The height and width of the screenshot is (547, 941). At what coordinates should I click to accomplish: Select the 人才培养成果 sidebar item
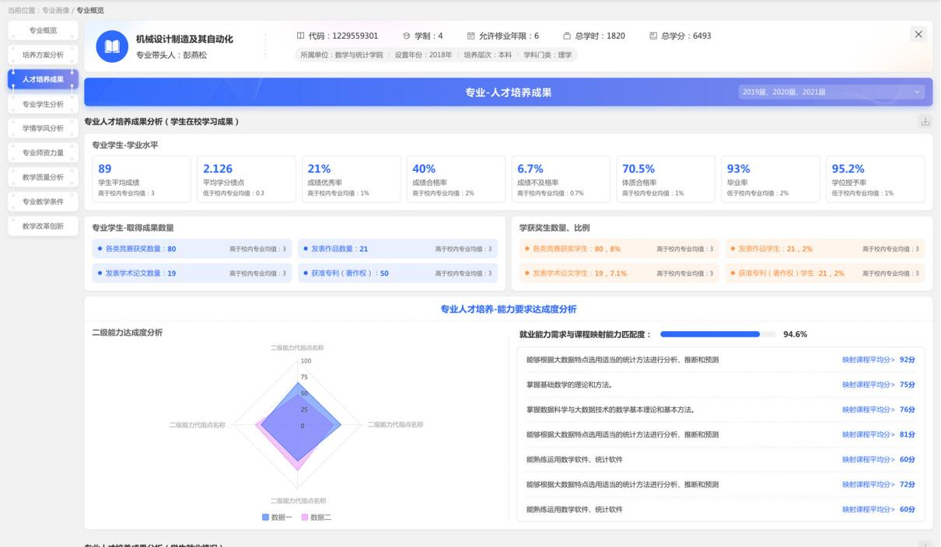(x=43, y=78)
